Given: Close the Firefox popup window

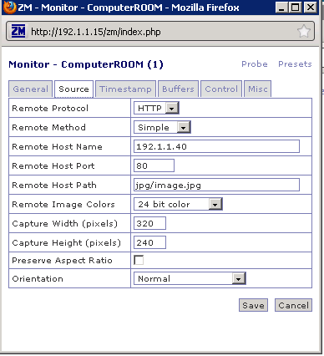Looking at the screenshot, I should (x=310, y=7).
